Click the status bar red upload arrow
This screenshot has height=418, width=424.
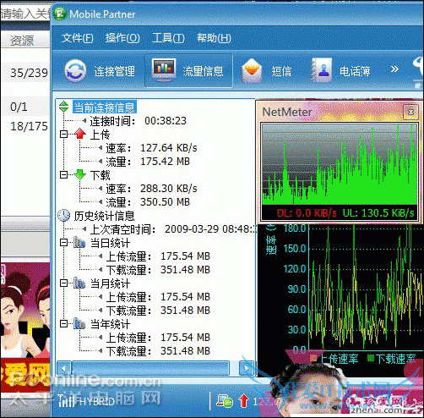pos(244,401)
